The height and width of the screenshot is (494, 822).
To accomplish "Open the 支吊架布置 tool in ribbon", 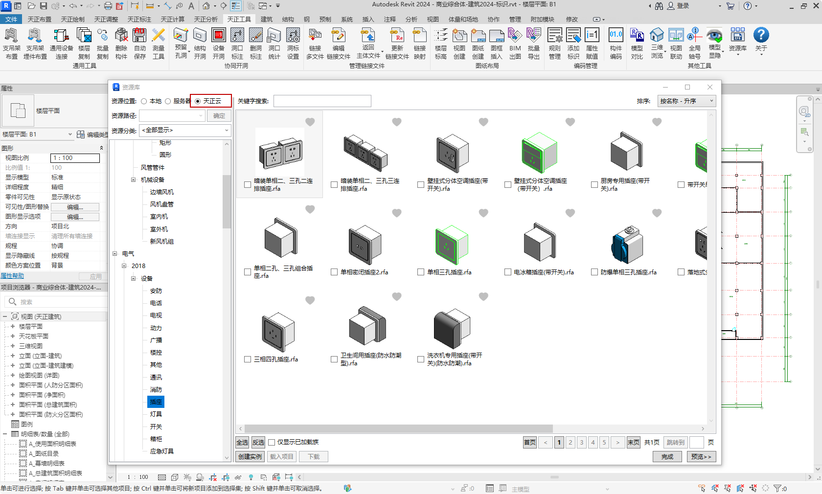I will [11, 44].
